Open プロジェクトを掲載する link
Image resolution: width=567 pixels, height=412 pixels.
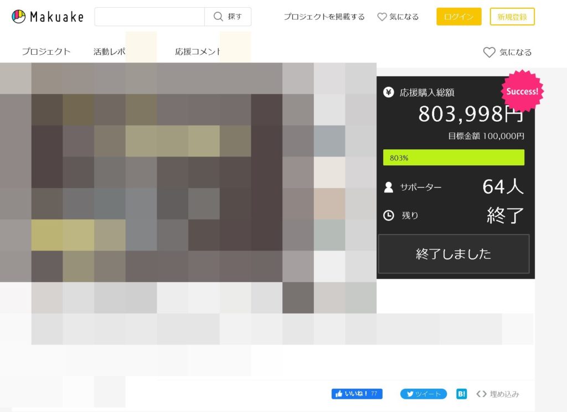click(x=324, y=17)
